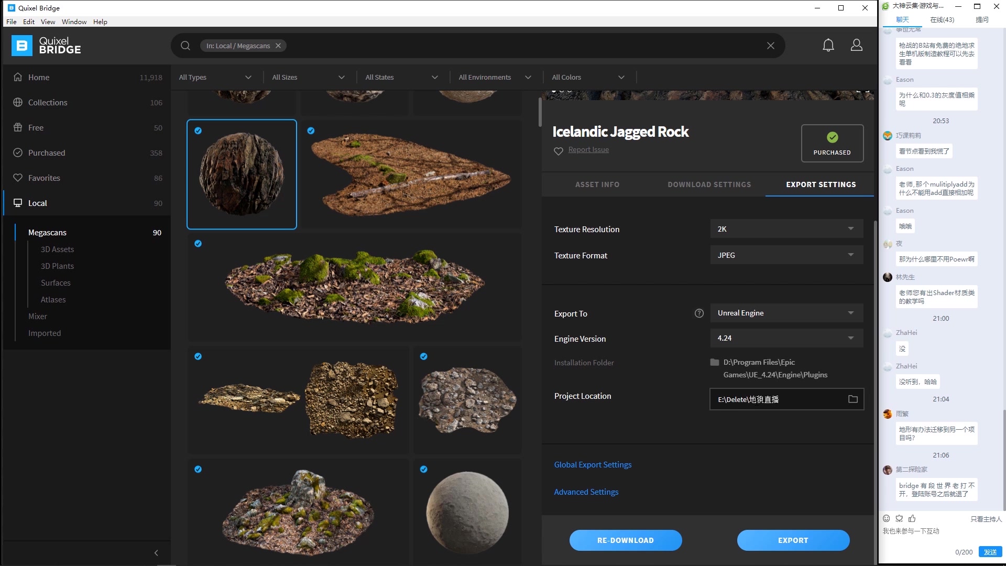Open the Collections section

[x=48, y=102]
